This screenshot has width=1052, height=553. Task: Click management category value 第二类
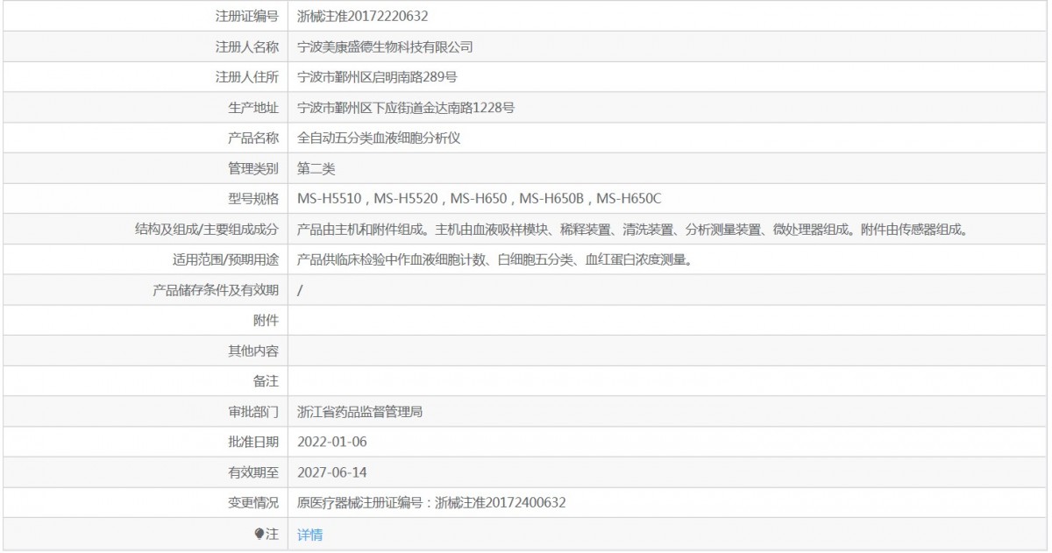point(316,168)
